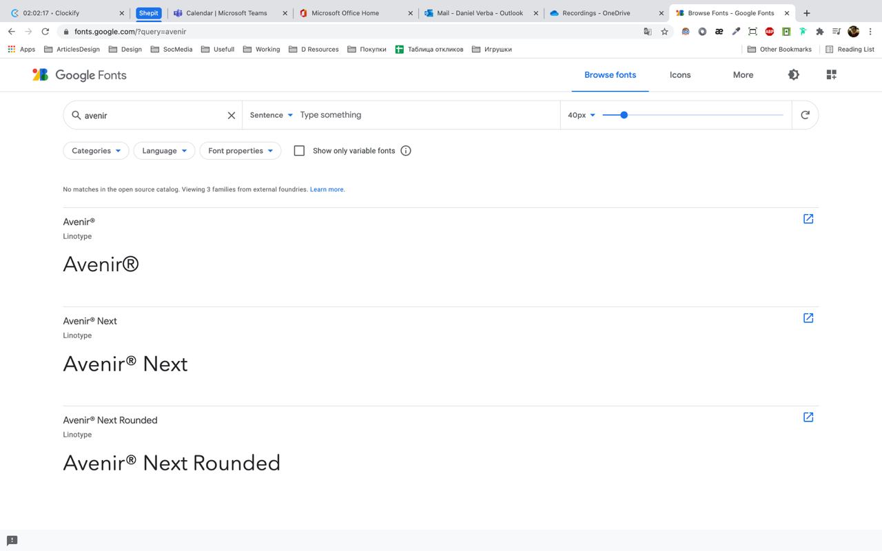This screenshot has width=882, height=551.
Task: Click the Learn more link
Action: click(x=327, y=189)
